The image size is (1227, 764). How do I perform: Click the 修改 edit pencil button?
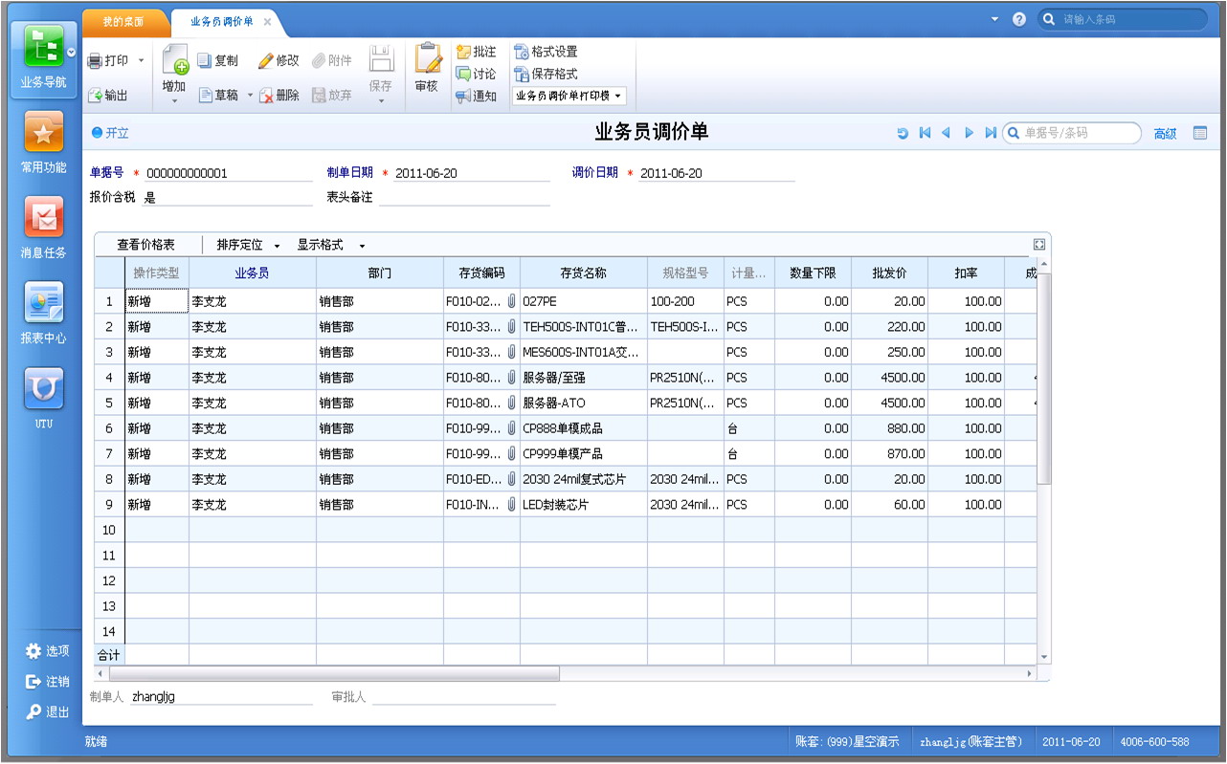pos(279,60)
